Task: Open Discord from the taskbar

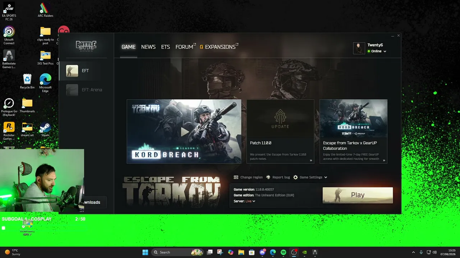Action: click(262, 252)
